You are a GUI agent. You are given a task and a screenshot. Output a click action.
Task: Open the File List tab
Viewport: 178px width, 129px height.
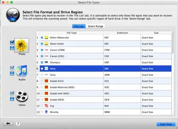79,26
